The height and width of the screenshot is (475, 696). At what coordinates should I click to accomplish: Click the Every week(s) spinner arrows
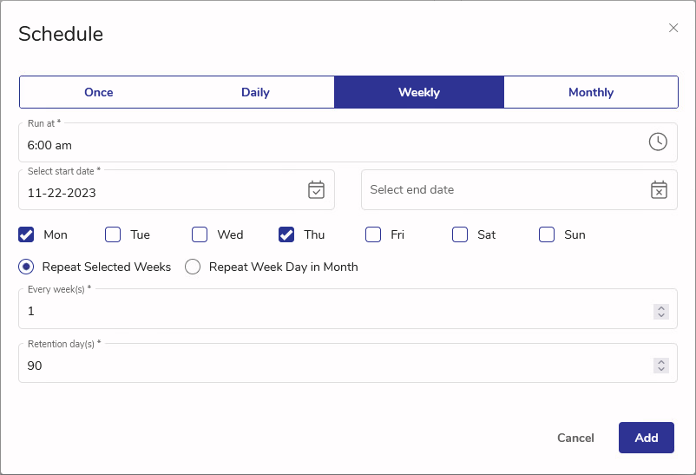(x=661, y=311)
